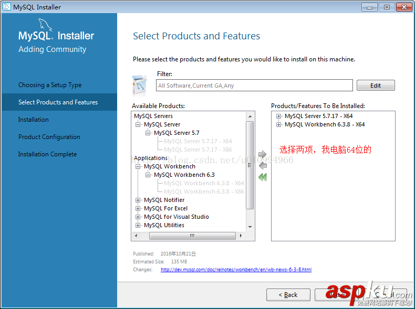Screen dimensions: 415x309
Task: Click the add-to-install right arrow icon
Action: point(262,154)
